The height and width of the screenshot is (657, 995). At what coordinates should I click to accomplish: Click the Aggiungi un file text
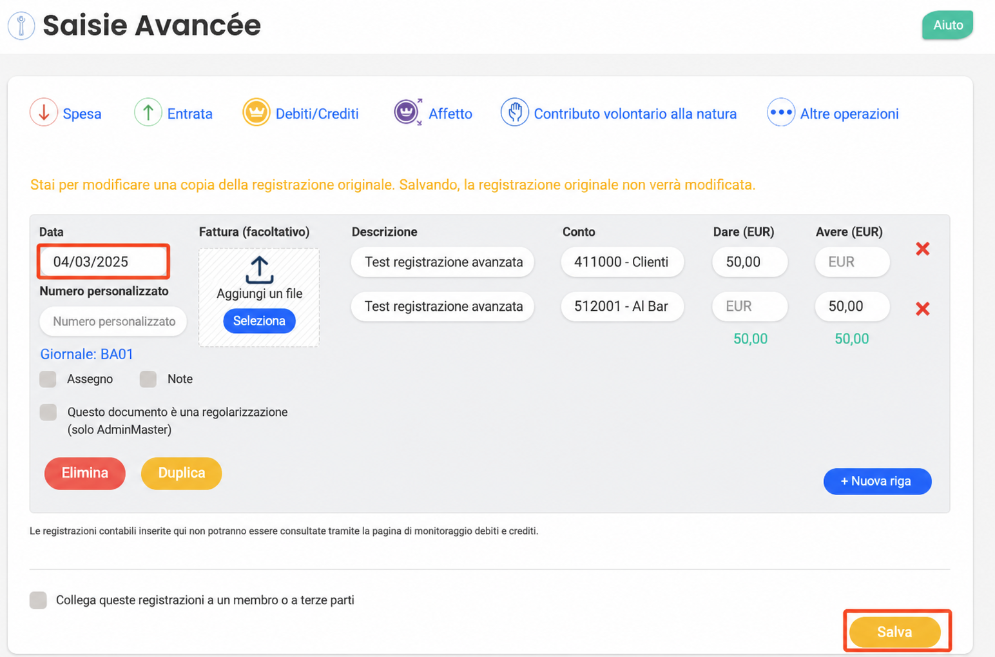coord(260,294)
